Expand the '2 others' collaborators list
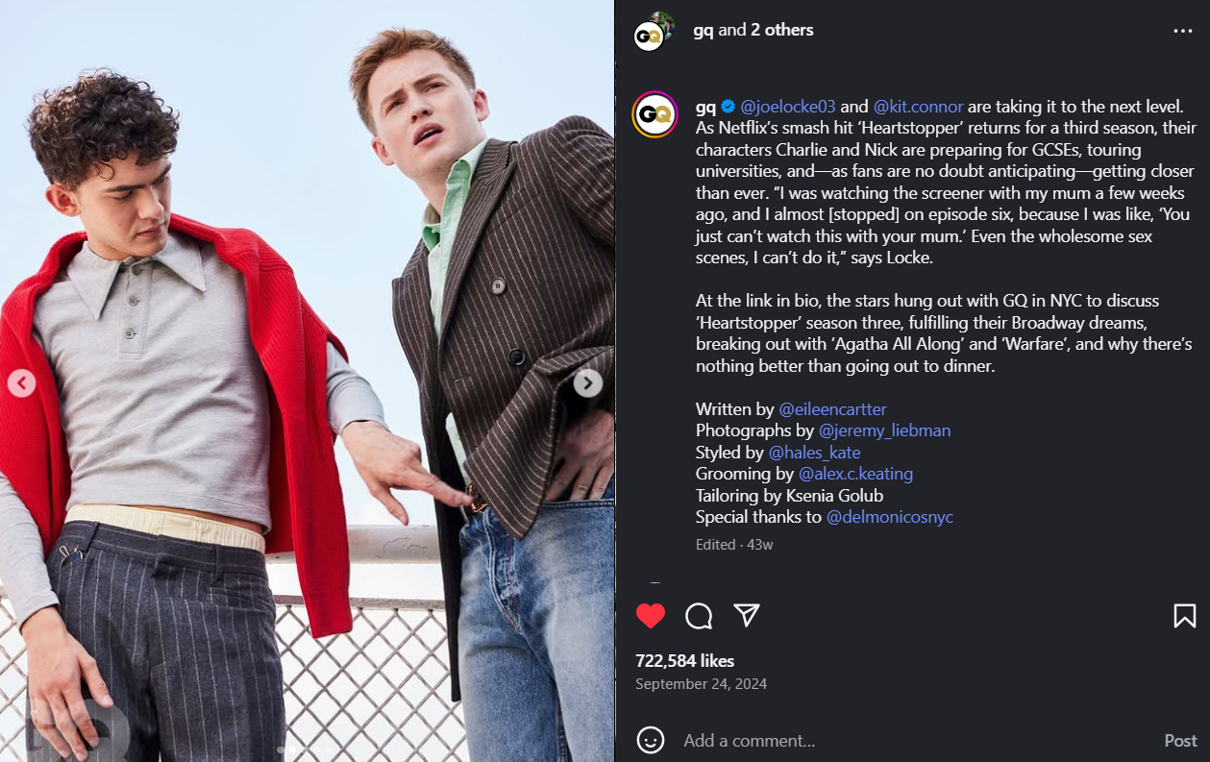 click(781, 30)
